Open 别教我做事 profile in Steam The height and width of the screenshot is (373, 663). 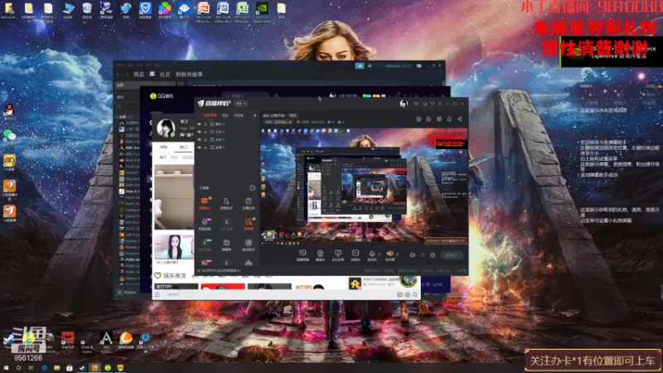pyautogui.click(x=189, y=74)
